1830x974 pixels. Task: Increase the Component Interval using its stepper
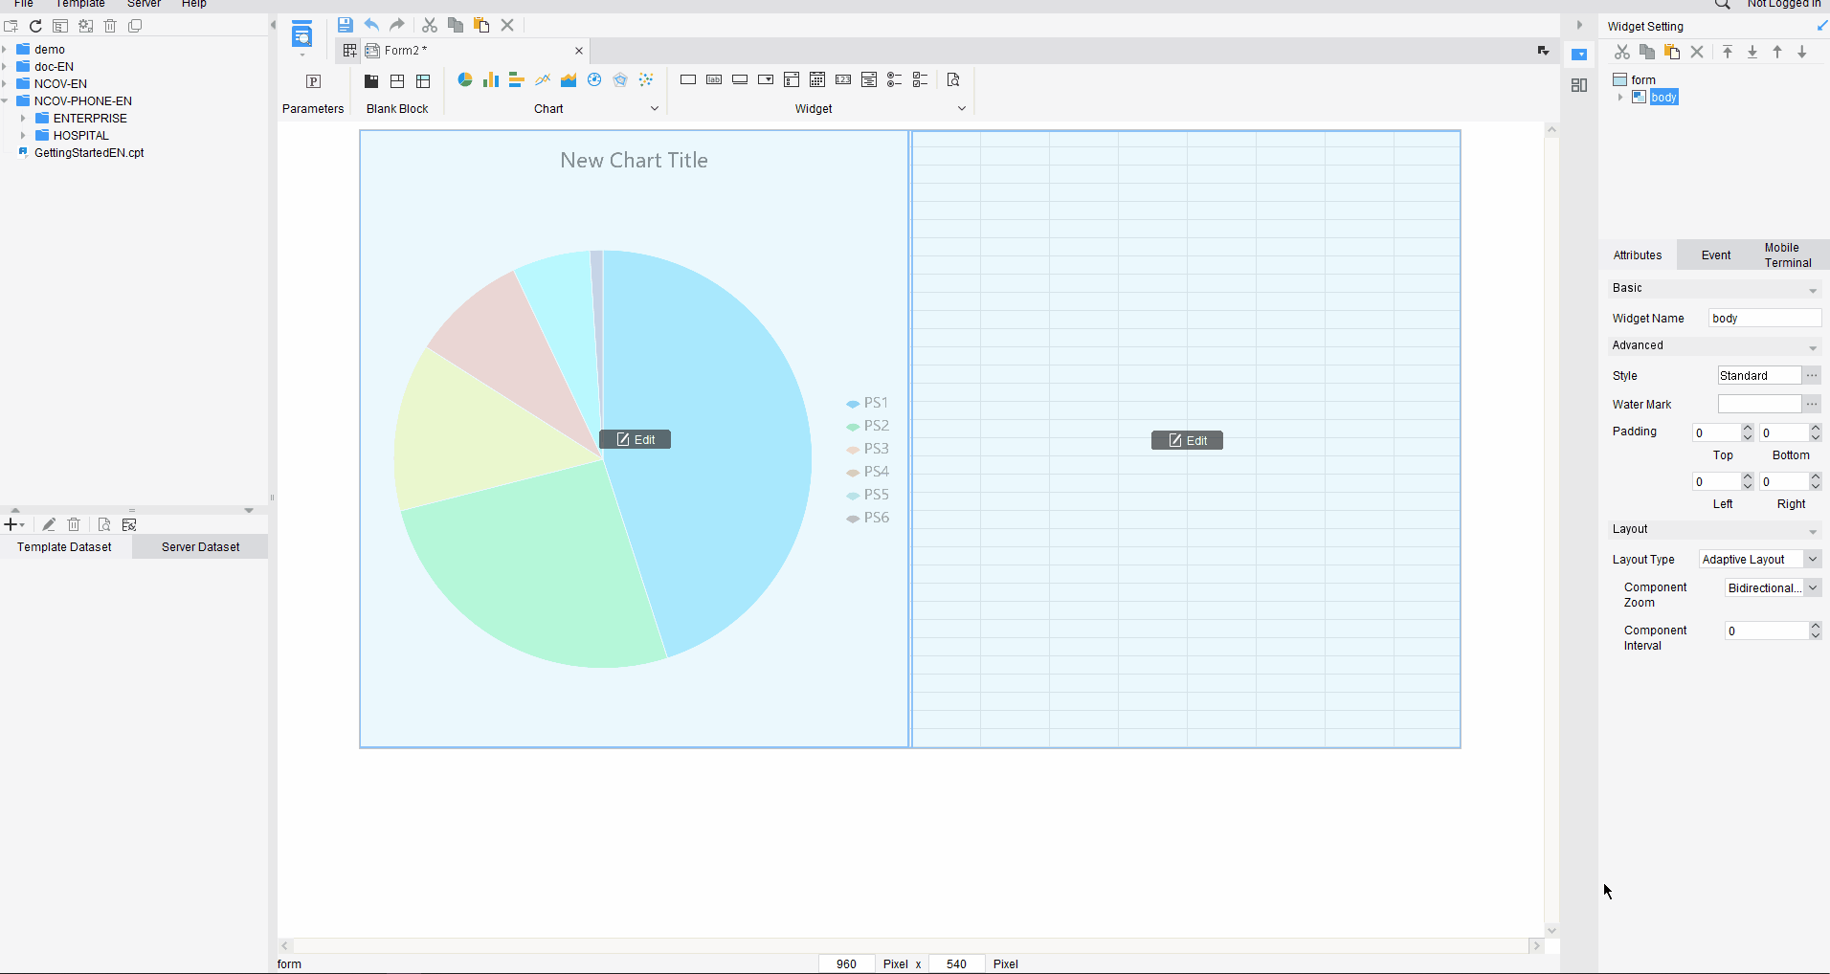coord(1815,626)
